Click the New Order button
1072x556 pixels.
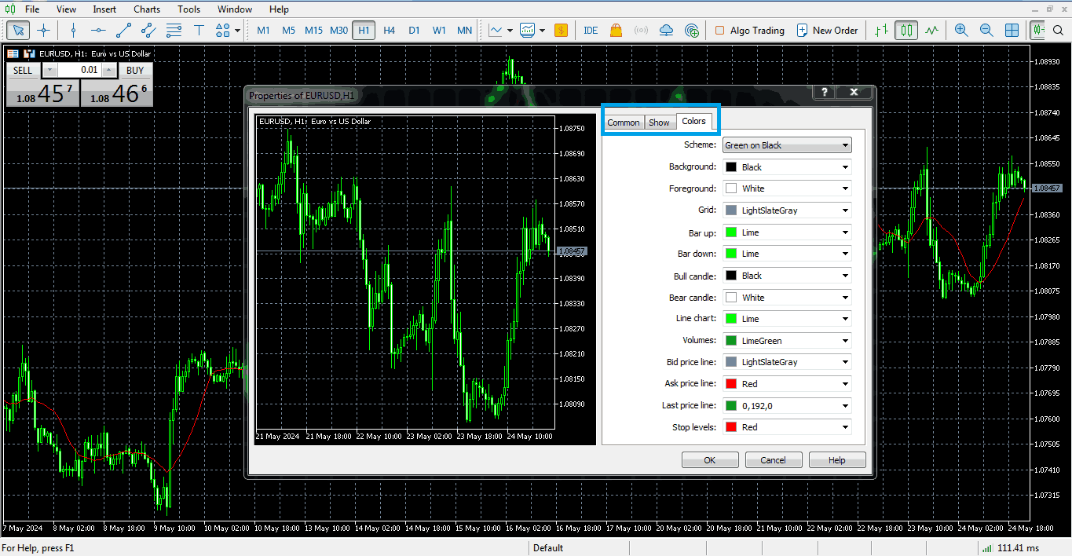tap(827, 31)
